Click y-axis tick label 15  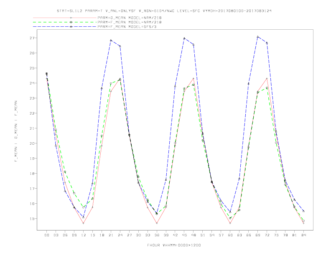tap(32, 219)
